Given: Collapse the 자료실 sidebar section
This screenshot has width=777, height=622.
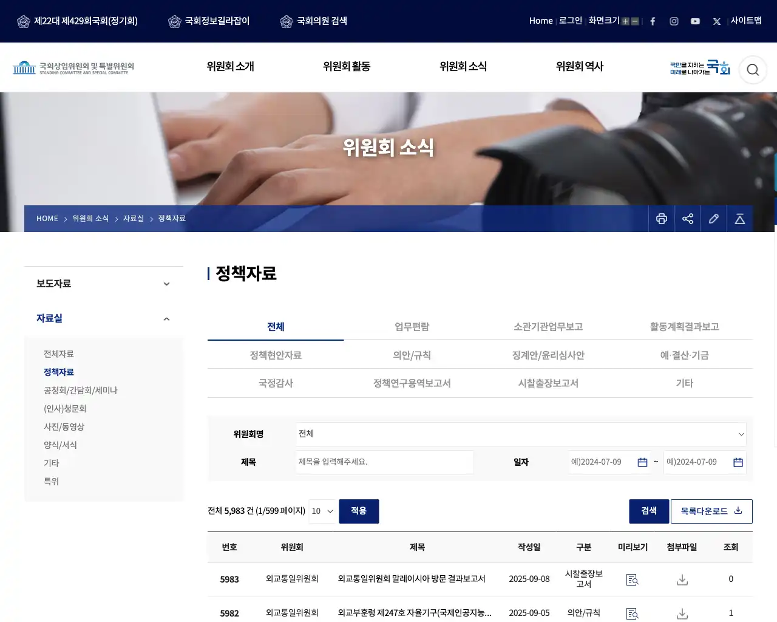Looking at the screenshot, I should point(104,318).
